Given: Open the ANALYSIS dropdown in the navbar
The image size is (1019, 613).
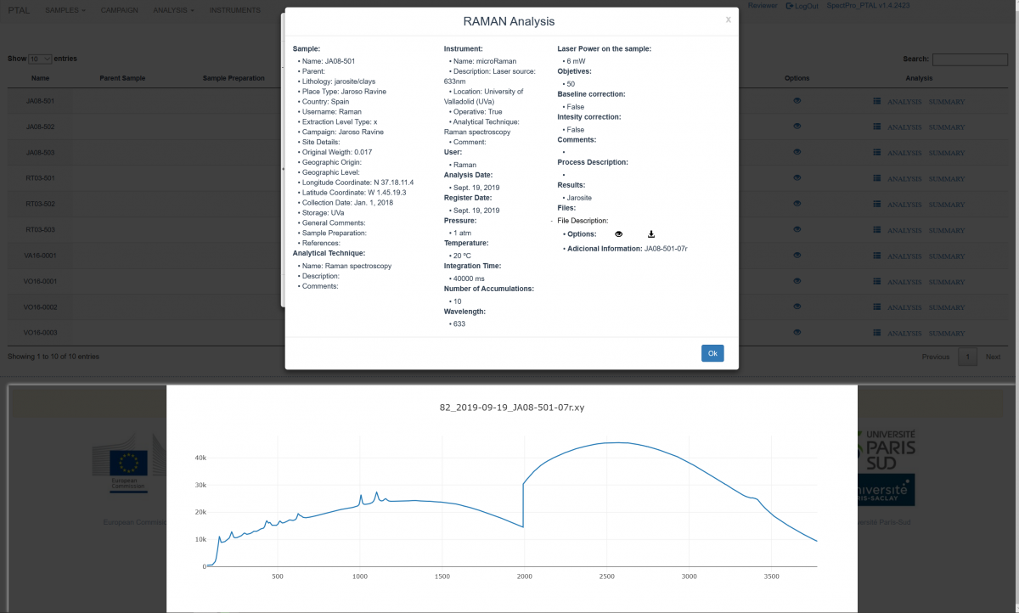Looking at the screenshot, I should 173,10.
